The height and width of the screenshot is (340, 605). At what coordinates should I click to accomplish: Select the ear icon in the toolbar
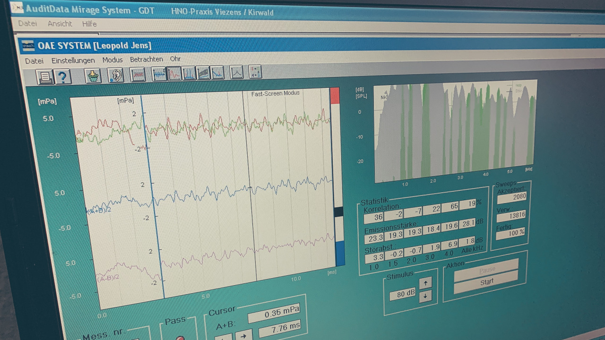click(x=115, y=75)
